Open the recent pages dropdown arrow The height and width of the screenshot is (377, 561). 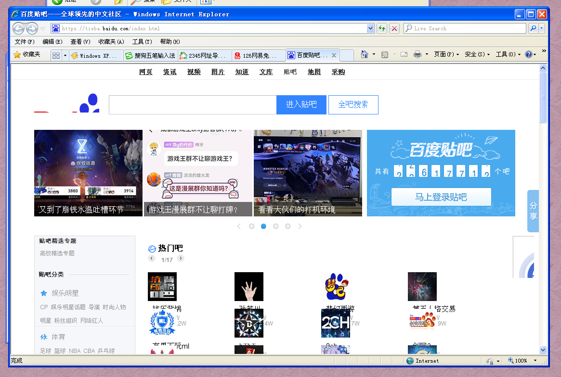point(42,28)
